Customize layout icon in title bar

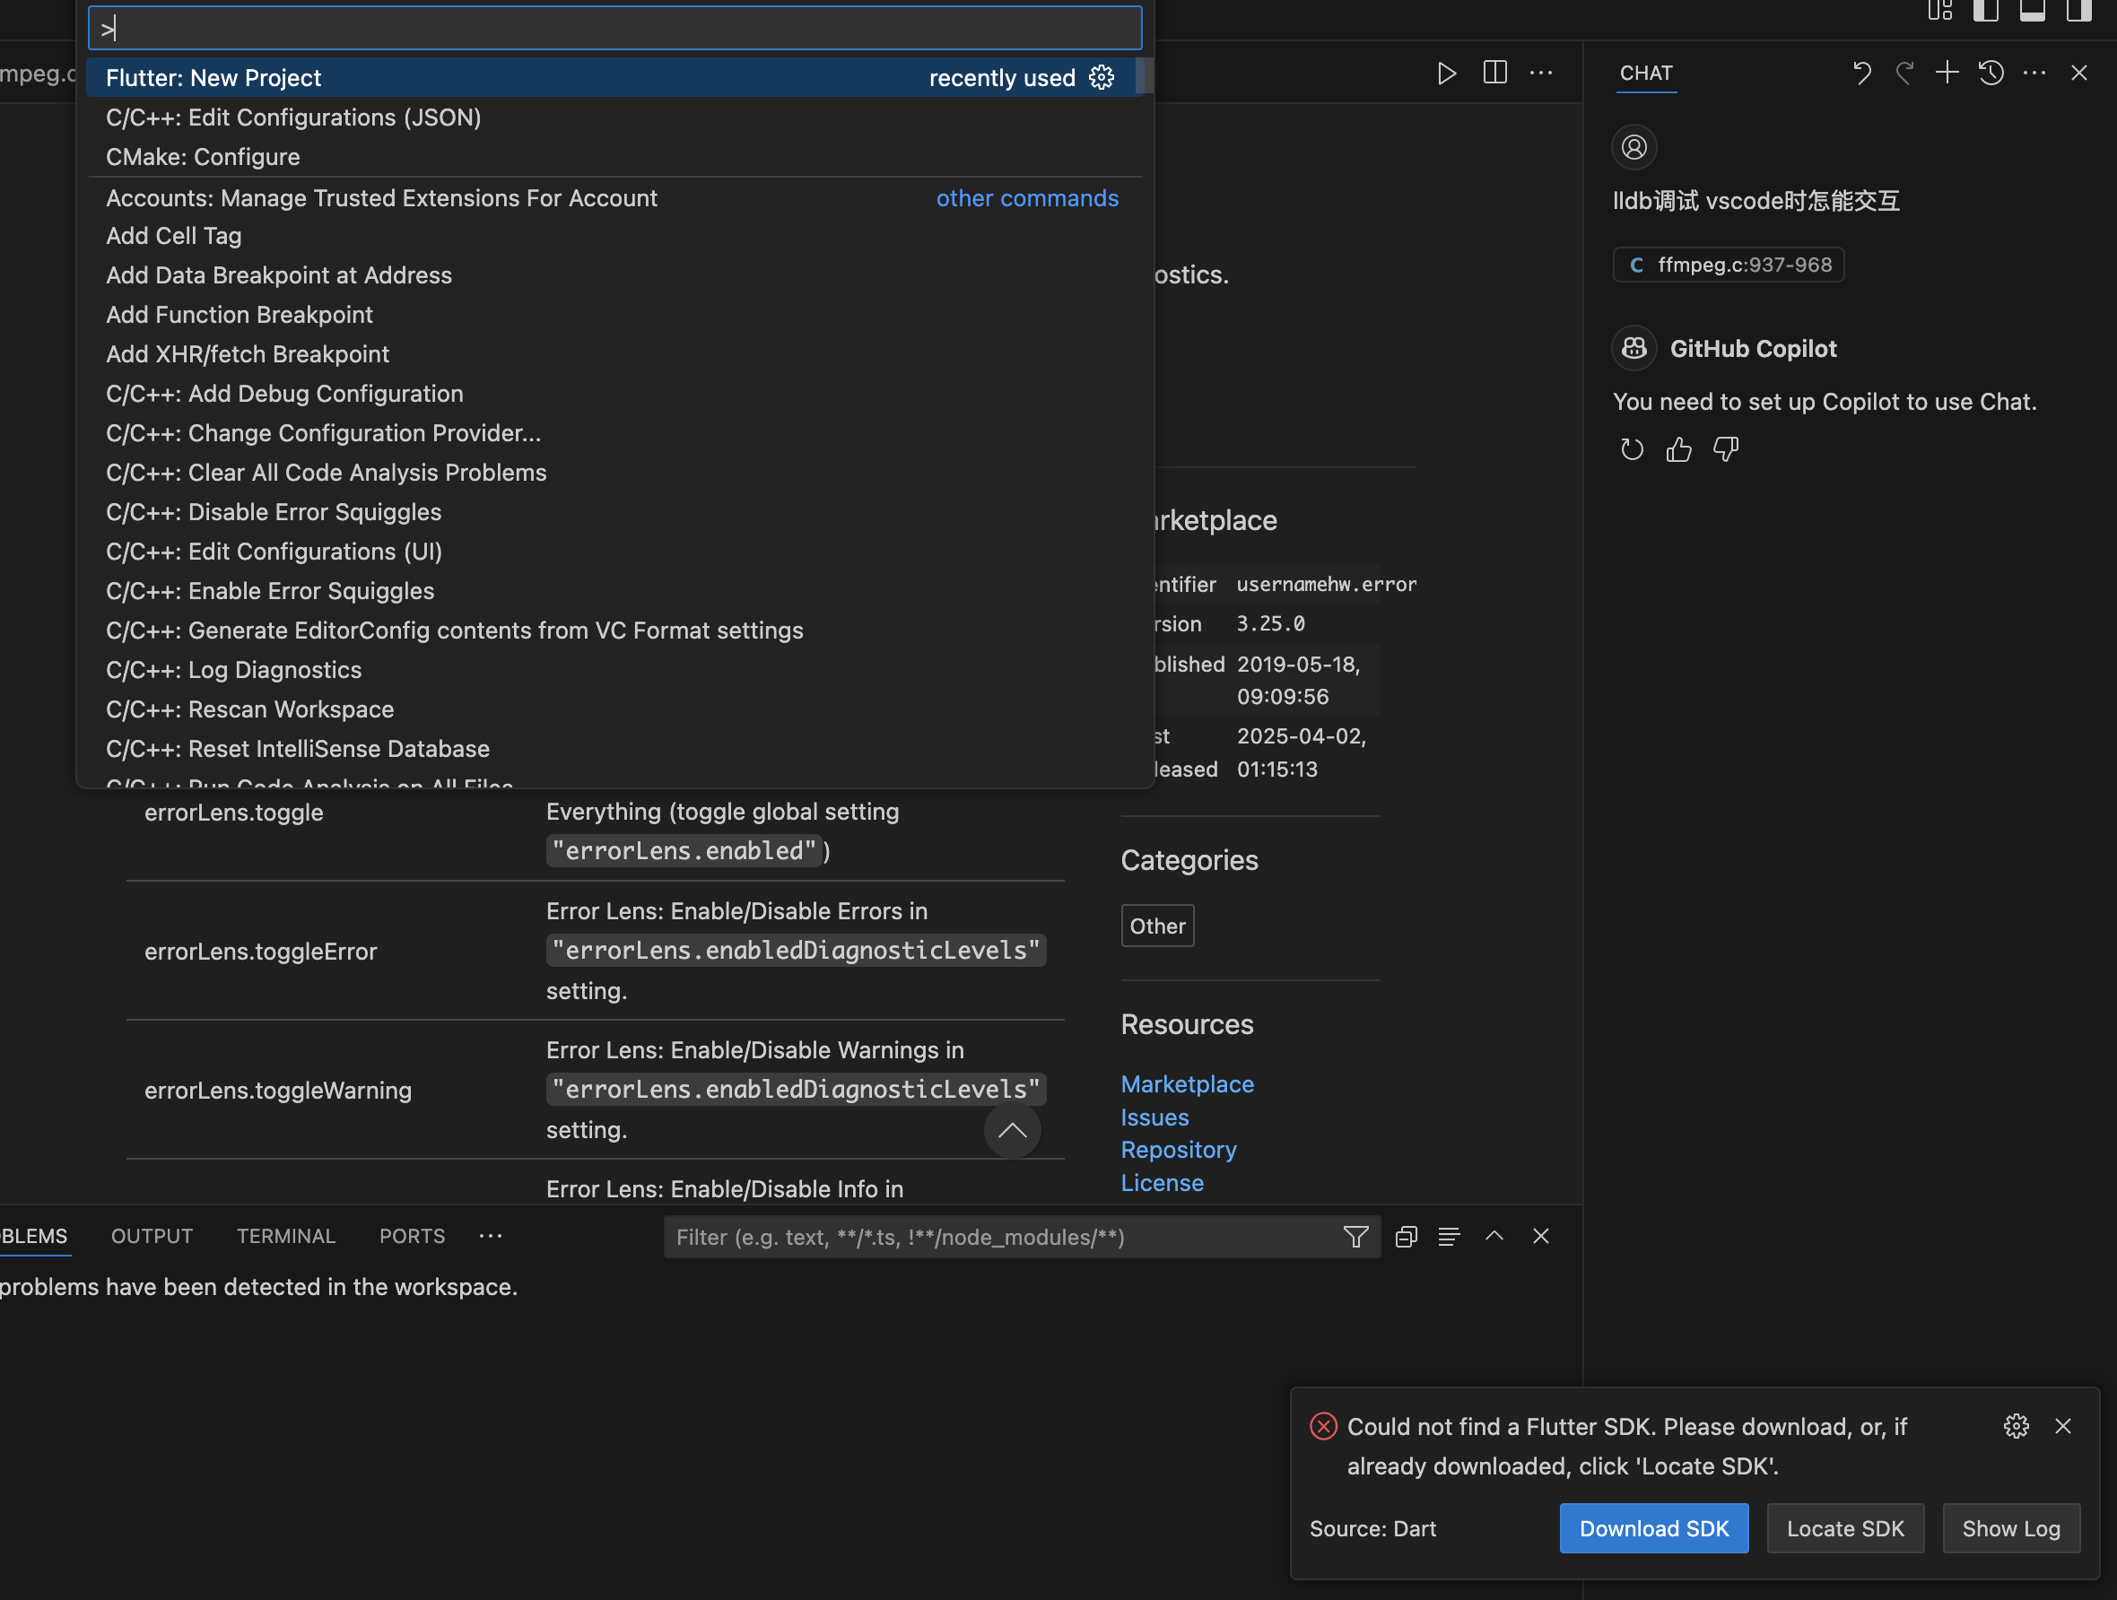coord(1940,11)
